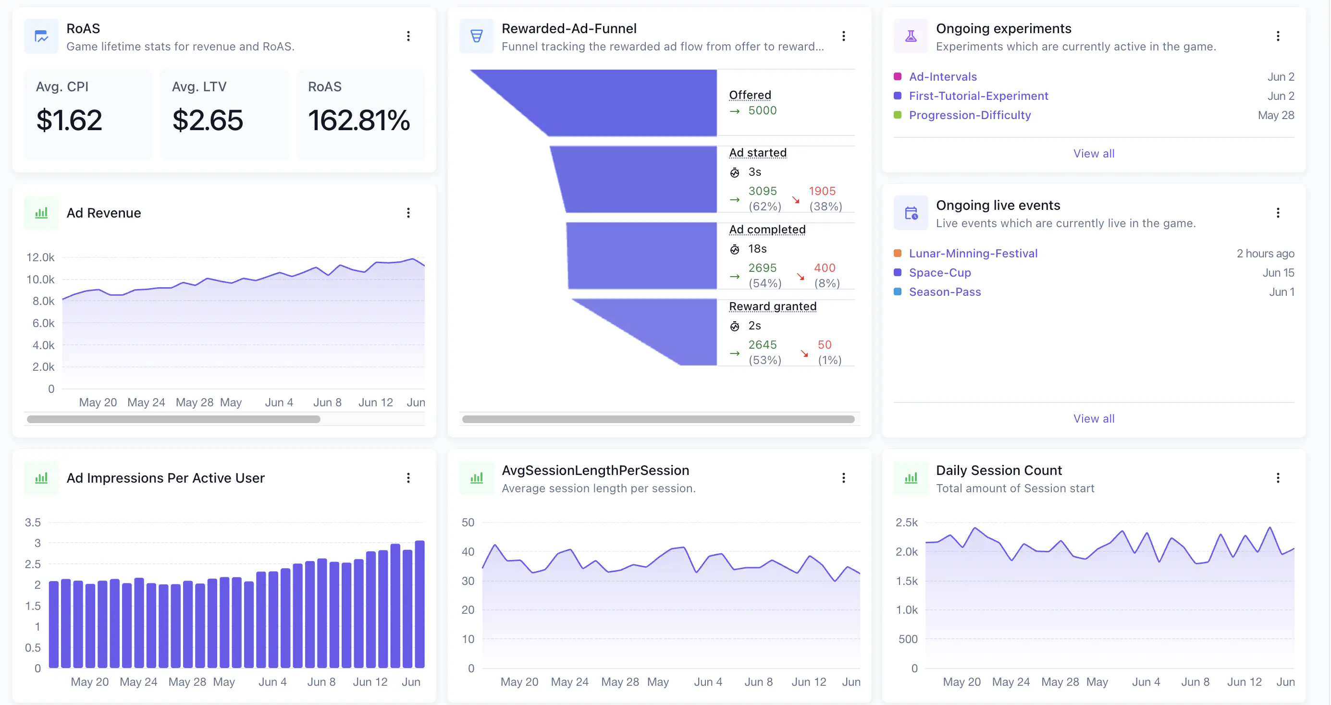Click the 3095 (62%) conversion value
Screen dimensions: 1331x705
[x=764, y=199]
